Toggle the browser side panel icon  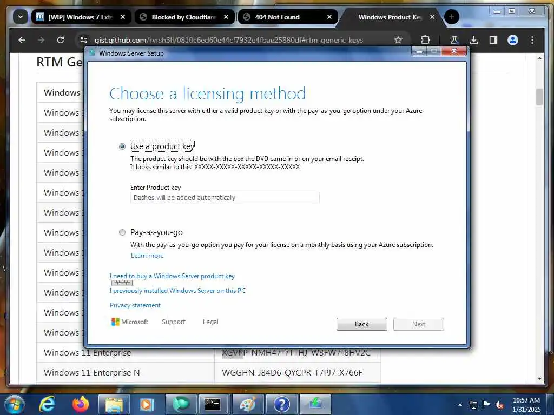pyautogui.click(x=493, y=40)
